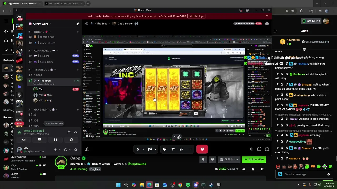Deafen with headphone icon in user panel
The width and height of the screenshot is (337, 189).
pos(66,150)
